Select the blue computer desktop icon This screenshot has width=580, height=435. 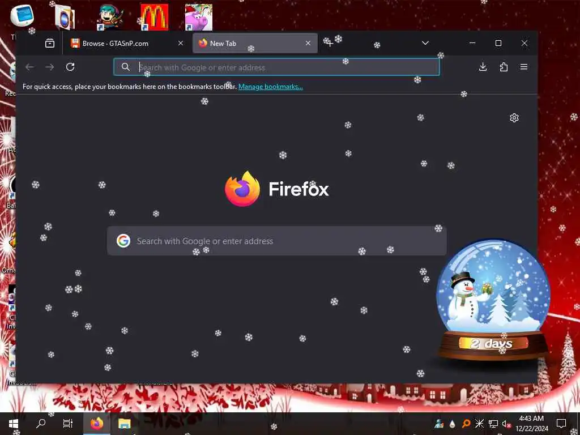pyautogui.click(x=22, y=16)
